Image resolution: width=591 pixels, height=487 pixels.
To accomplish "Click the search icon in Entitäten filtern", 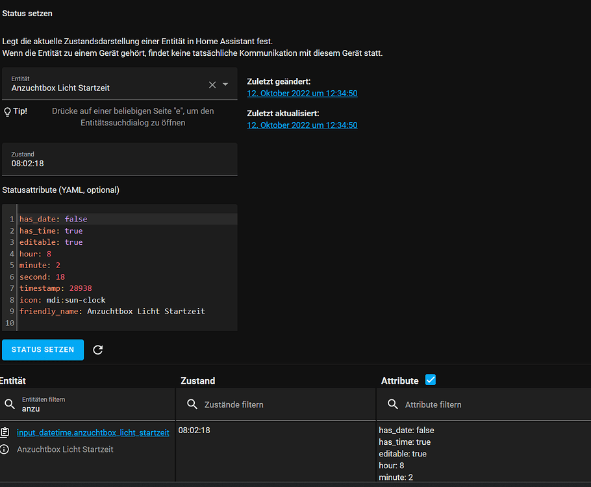I will (10, 405).
